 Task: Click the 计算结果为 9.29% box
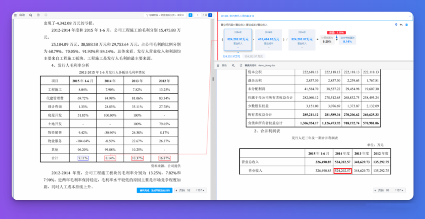[327, 40]
